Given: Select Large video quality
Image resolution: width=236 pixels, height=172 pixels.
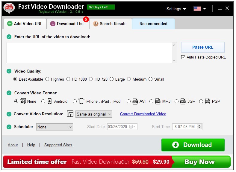Looking at the screenshot, I should click(x=111, y=79).
